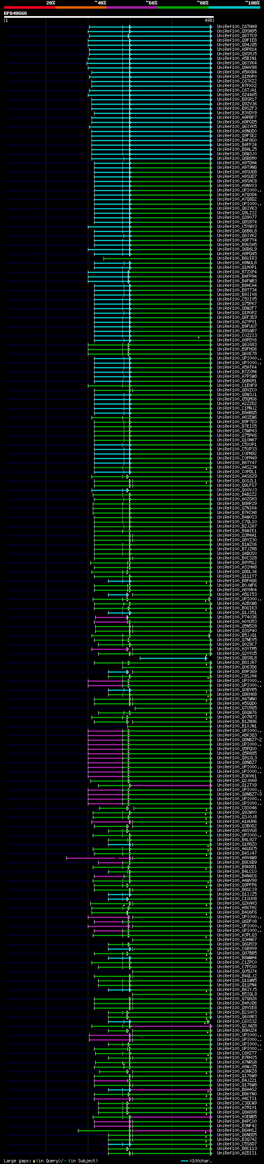264x1164 pixels.
Task: Open hit UniRef100_Q9FIE8
Action: [236, 40]
